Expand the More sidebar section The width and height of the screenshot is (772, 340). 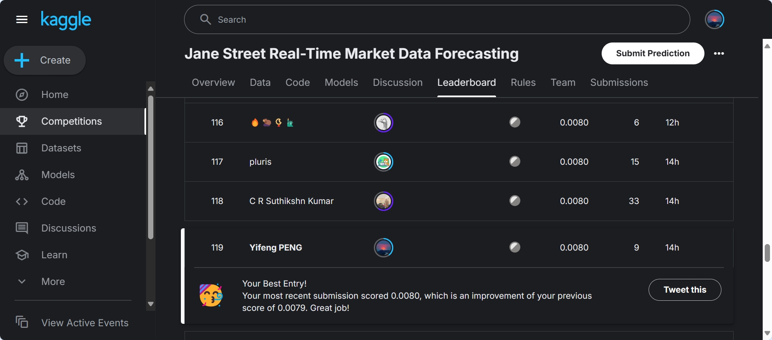coord(53,282)
